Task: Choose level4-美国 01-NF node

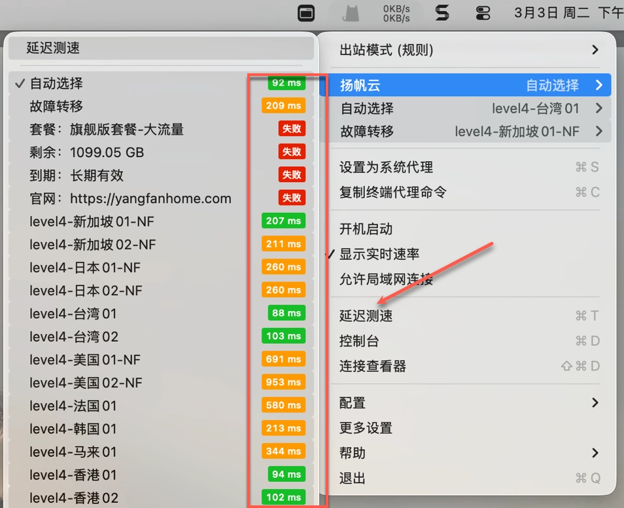Action: point(161,360)
